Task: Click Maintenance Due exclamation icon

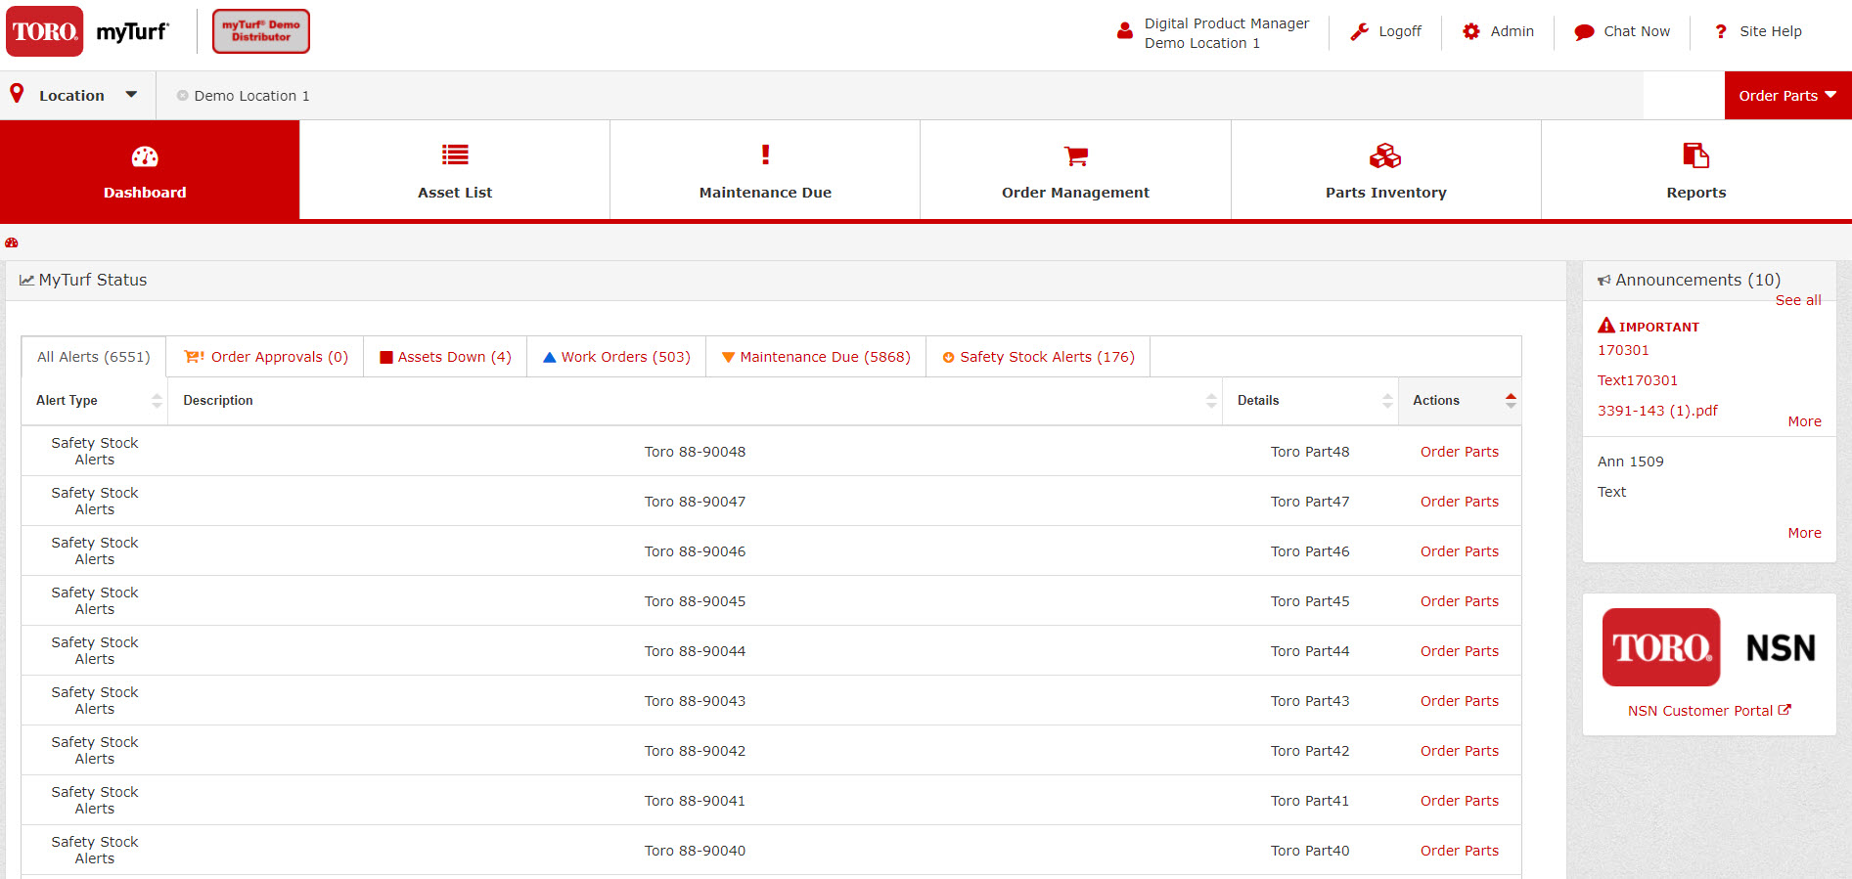Action: [765, 154]
